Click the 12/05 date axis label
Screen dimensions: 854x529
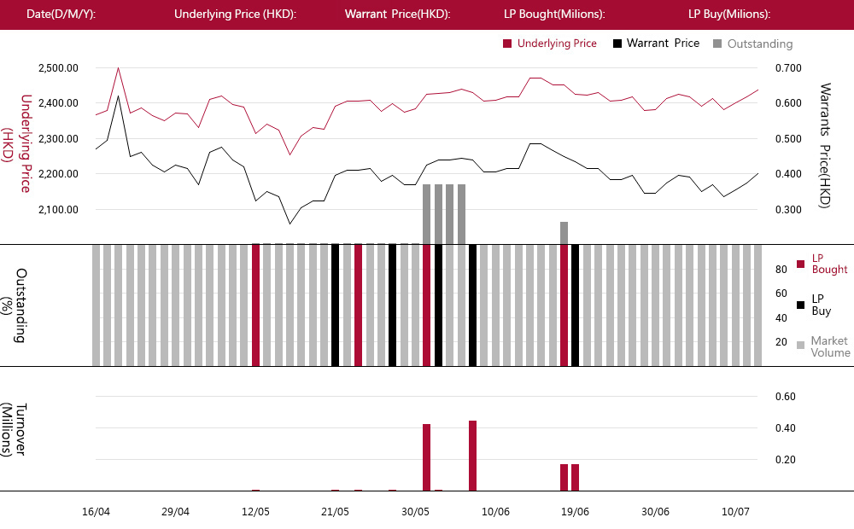click(255, 512)
